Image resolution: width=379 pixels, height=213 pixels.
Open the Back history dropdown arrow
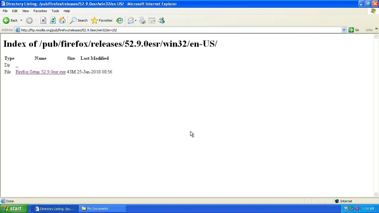(x=21, y=20)
